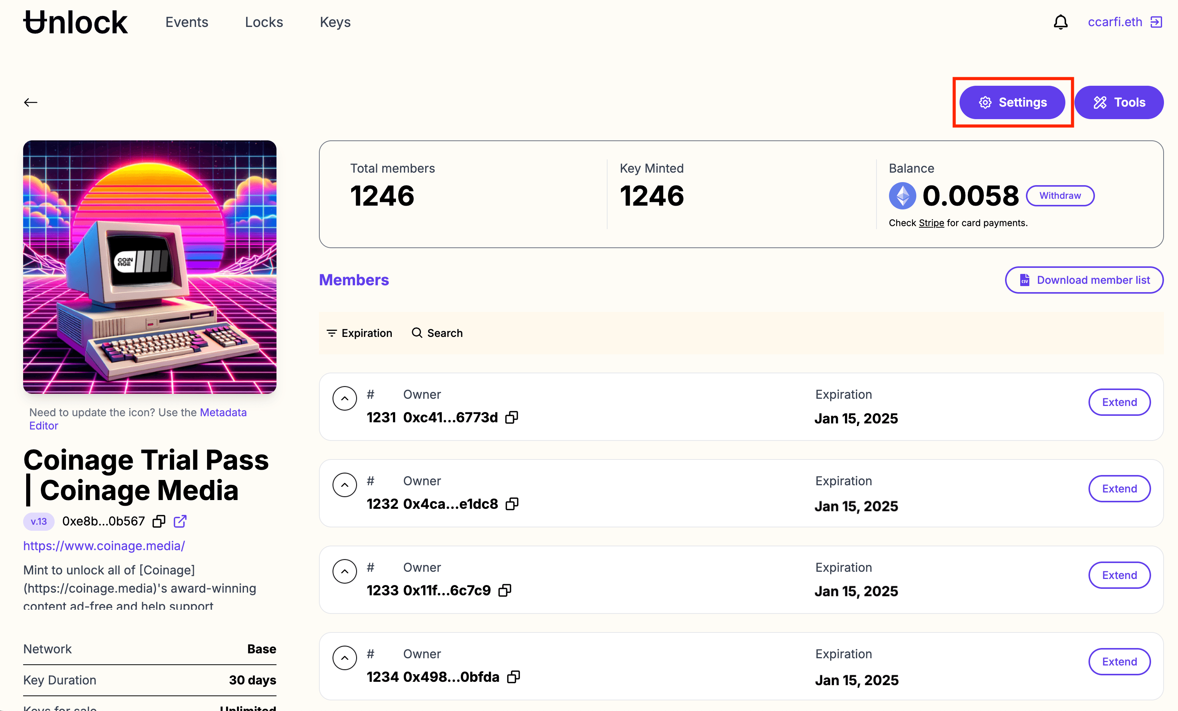Click the logout icon beside ccarfi.eth
The width and height of the screenshot is (1178, 711).
pos(1156,22)
